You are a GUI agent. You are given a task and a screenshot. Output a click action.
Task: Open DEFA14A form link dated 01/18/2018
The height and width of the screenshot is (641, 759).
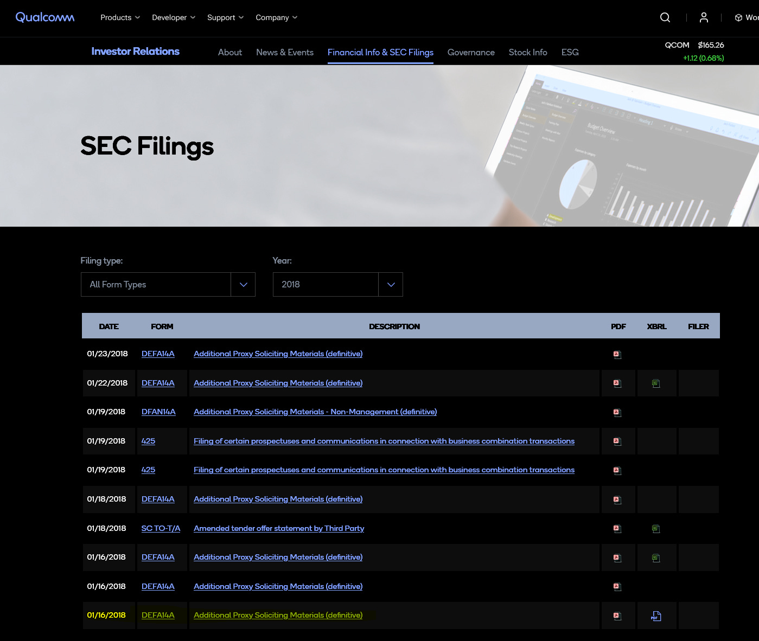[x=158, y=499]
